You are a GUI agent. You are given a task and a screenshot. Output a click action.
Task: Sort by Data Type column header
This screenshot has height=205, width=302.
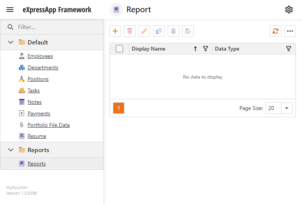[227, 49]
